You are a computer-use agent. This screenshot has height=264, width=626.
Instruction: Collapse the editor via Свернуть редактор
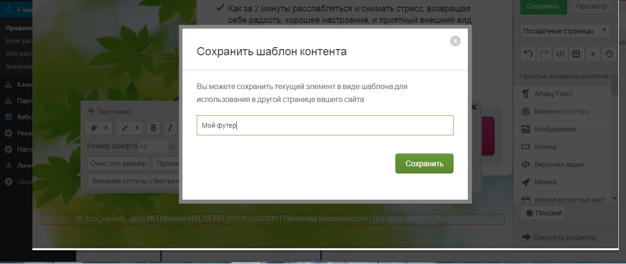(559, 237)
